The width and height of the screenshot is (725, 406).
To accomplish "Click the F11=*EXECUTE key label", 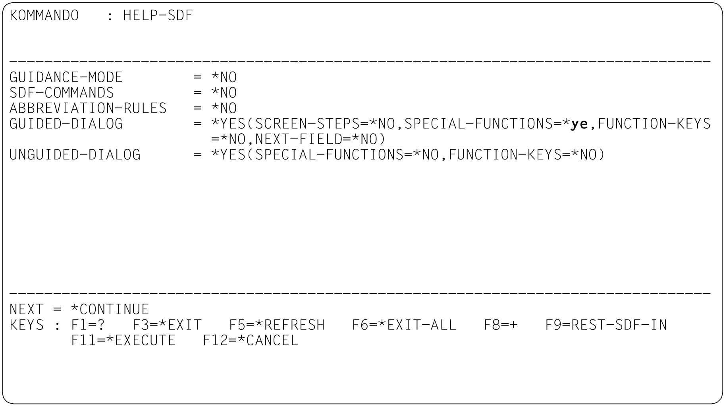I will (x=123, y=341).
